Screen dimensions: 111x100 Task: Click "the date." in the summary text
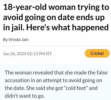[x=15, y=88]
